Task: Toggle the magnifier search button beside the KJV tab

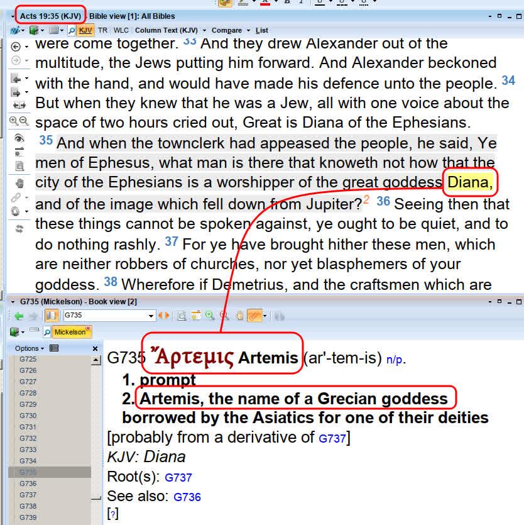Action: click(71, 30)
